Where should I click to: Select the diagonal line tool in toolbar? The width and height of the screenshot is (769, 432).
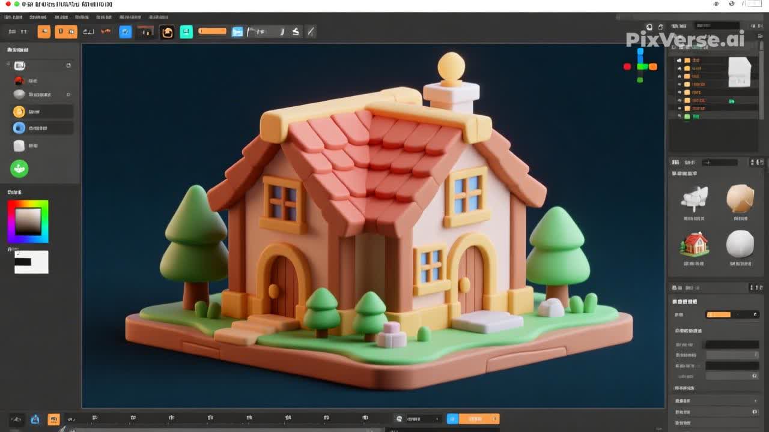[x=311, y=32]
